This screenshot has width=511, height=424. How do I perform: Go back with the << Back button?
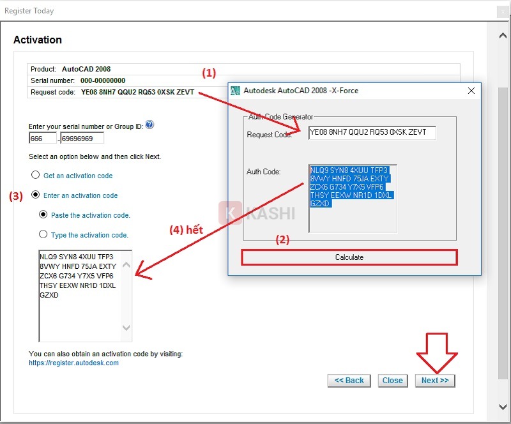tap(349, 380)
